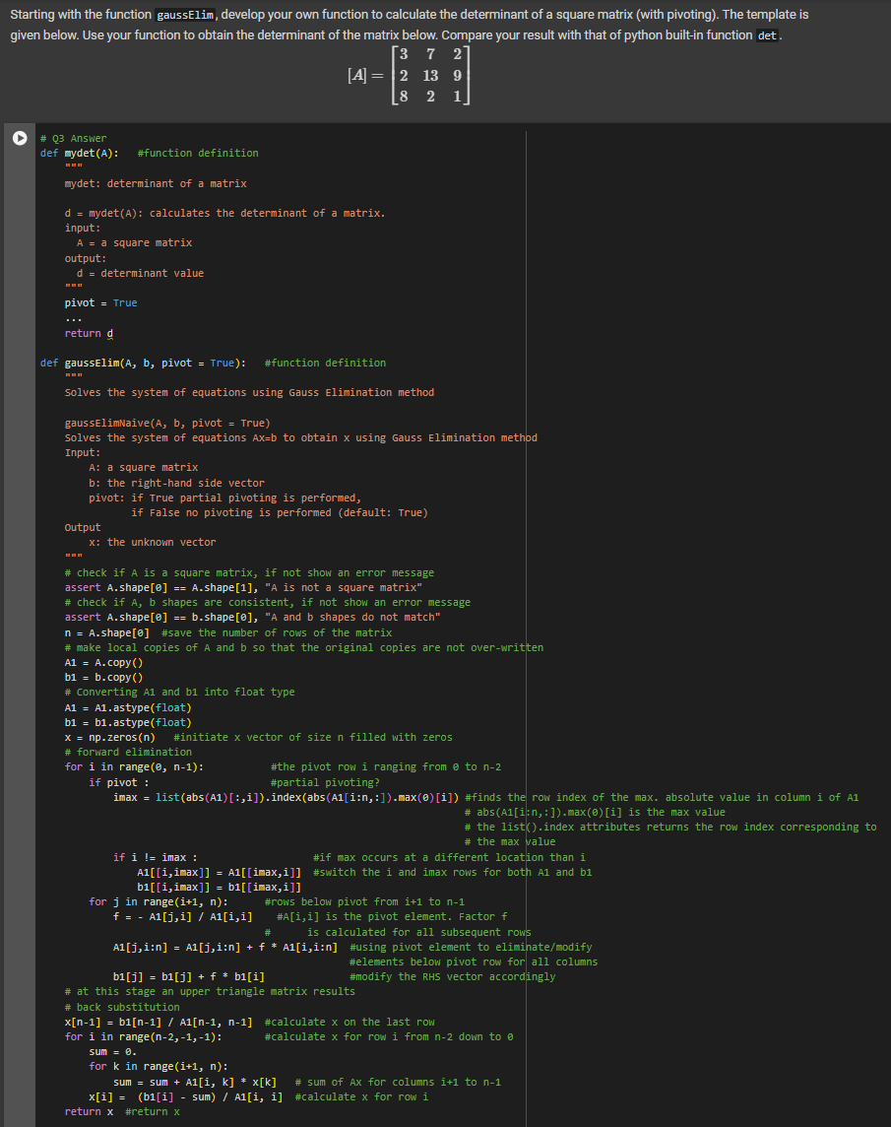The height and width of the screenshot is (1127, 891).
Task: Click the 'for k in range(i+1, n):' loop line
Action: pos(159,1067)
